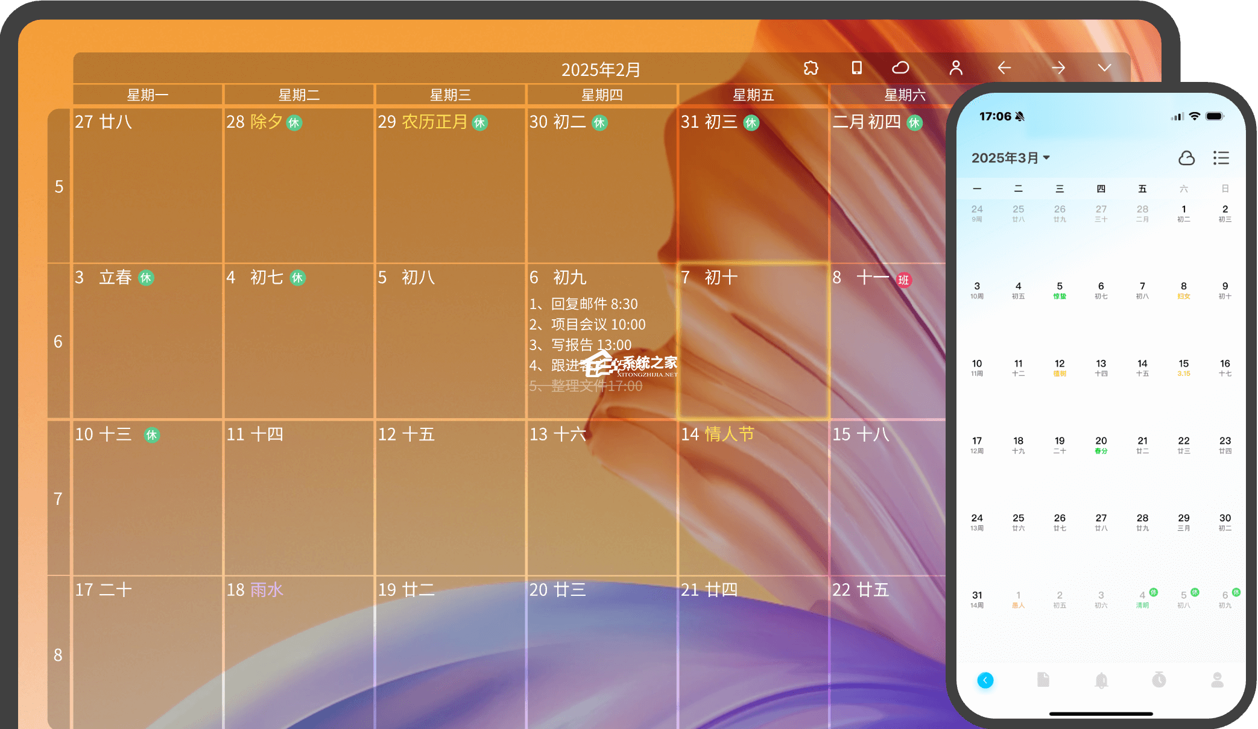Tap the cloud icon in phone calendar header
Screen dimensions: 1258x729
[1186, 158]
